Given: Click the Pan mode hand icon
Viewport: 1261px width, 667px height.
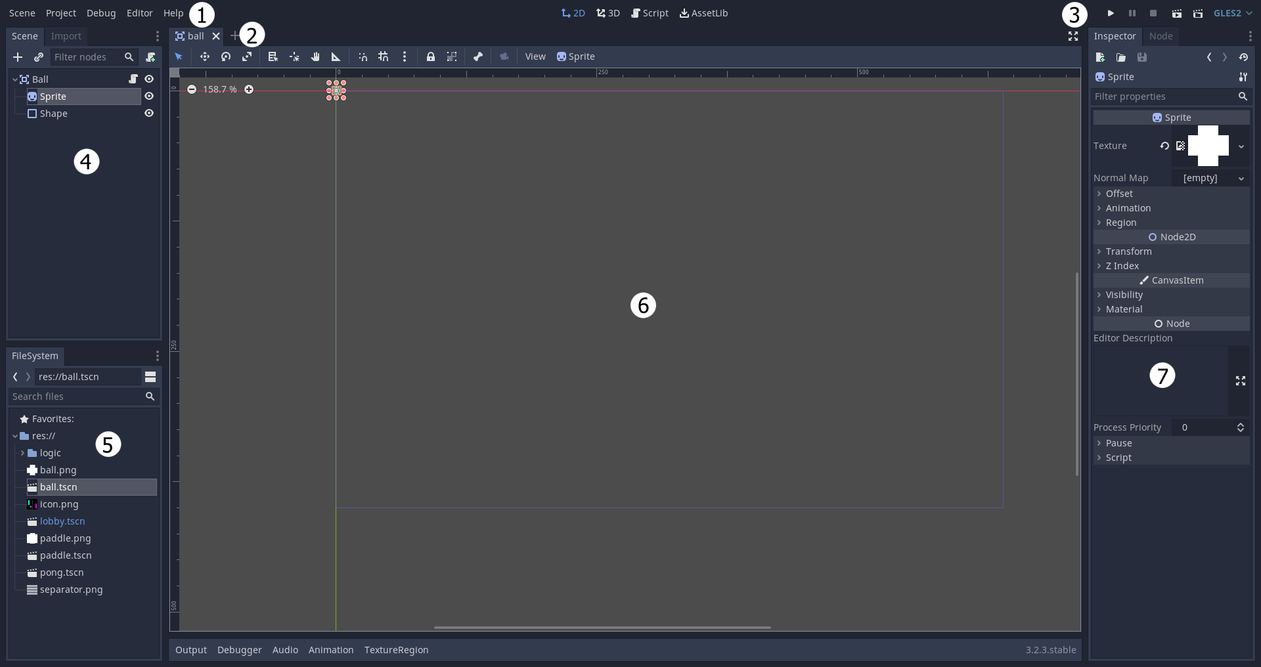Looking at the screenshot, I should point(315,57).
